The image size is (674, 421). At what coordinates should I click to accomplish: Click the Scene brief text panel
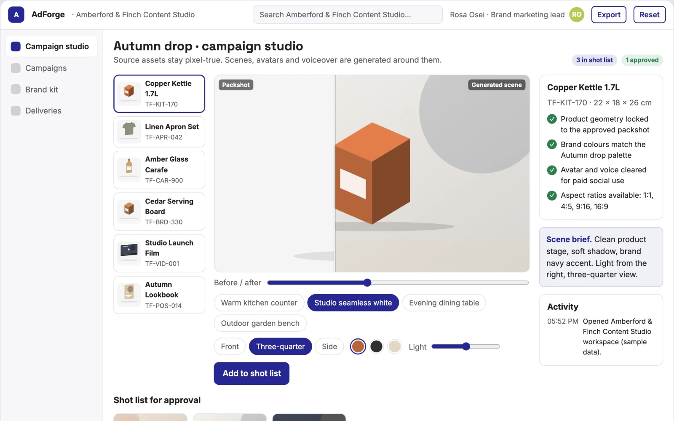tap(601, 257)
